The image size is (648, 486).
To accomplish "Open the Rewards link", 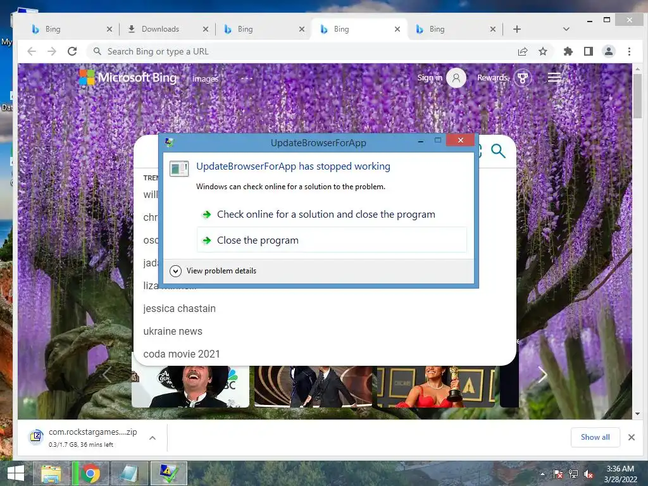I will [492, 77].
